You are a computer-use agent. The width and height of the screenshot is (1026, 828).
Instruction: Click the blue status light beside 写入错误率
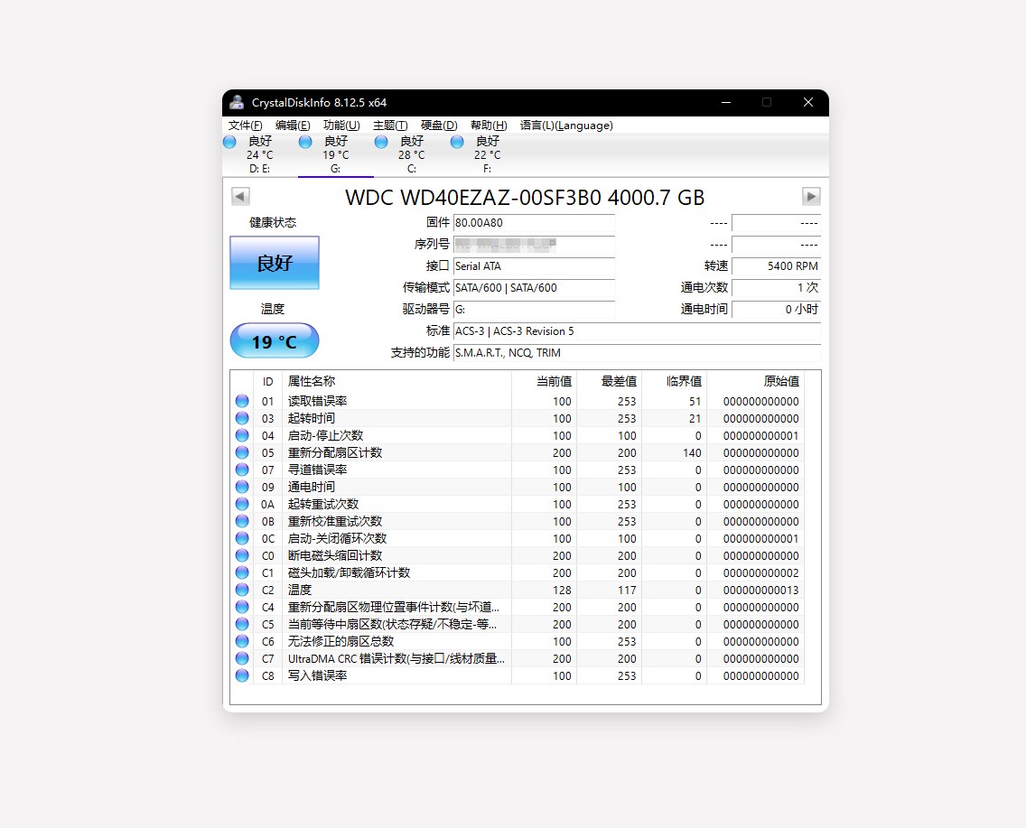(x=240, y=675)
